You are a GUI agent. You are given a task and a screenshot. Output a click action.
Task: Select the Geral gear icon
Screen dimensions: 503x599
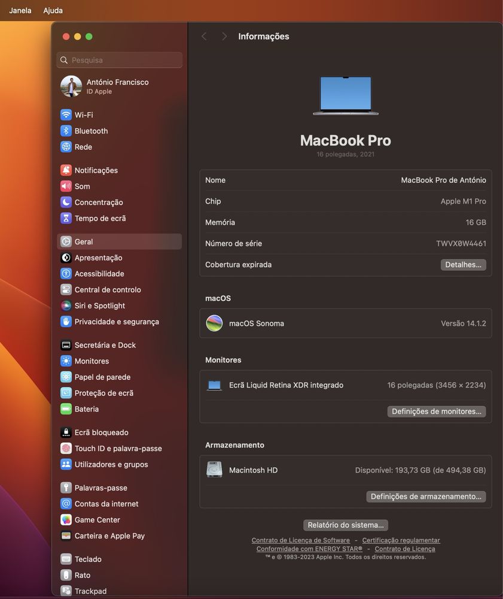(x=66, y=241)
